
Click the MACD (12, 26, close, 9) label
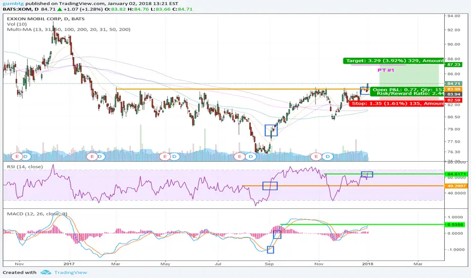coord(37,214)
